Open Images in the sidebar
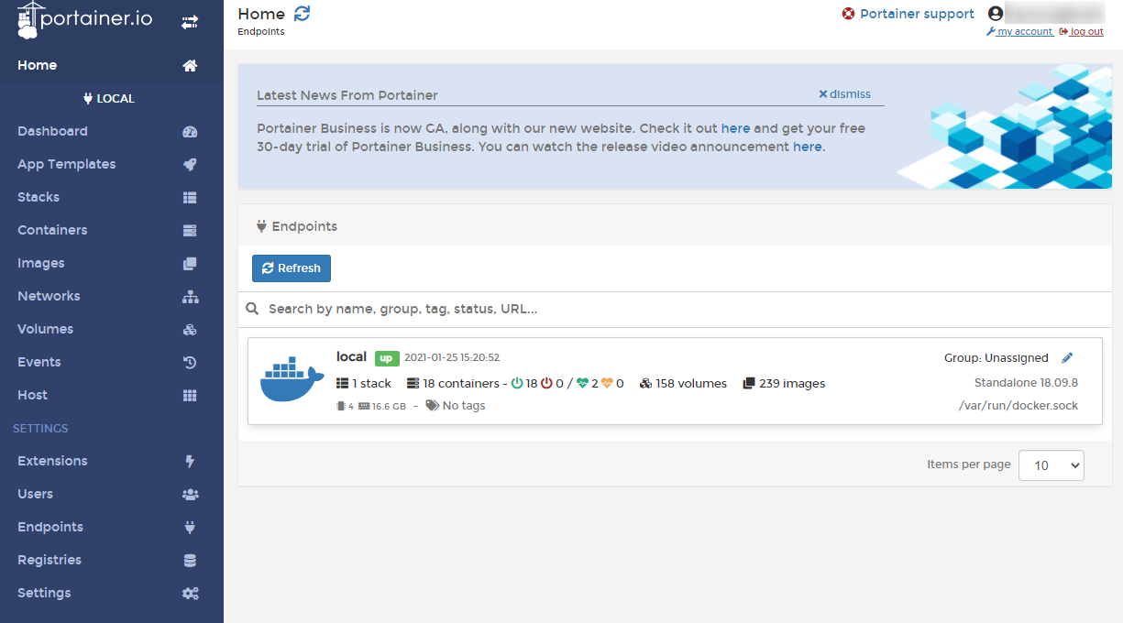 [x=112, y=264]
